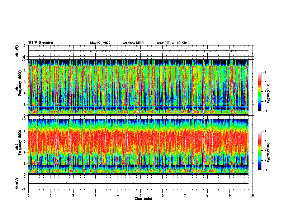Click the ch.1 frequency tick "2"
Screen dimensions: 284x219
(x=25, y=104)
